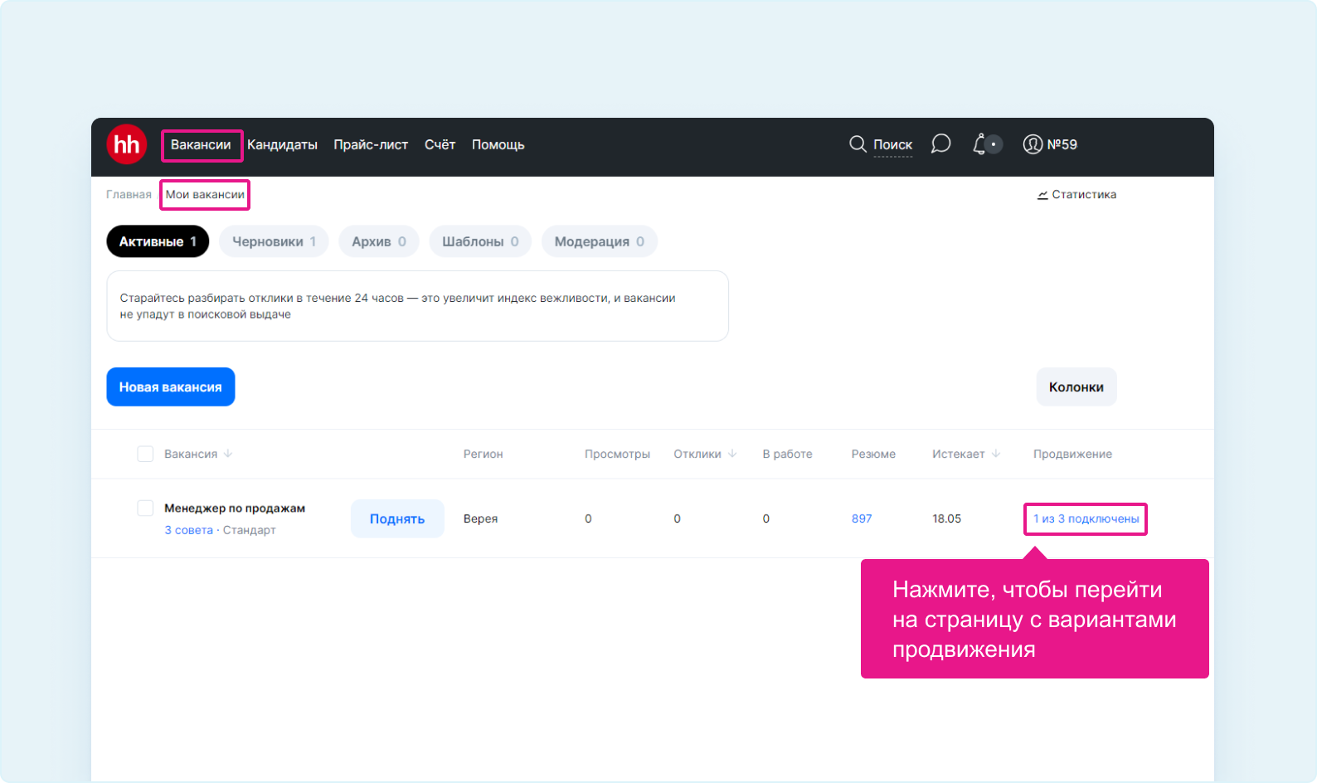Click the Верея region cell
Image resolution: width=1317 pixels, height=783 pixels.
[480, 518]
